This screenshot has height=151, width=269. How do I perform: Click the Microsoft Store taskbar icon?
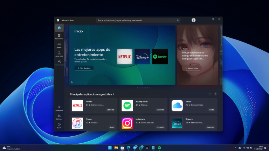pos(122,148)
